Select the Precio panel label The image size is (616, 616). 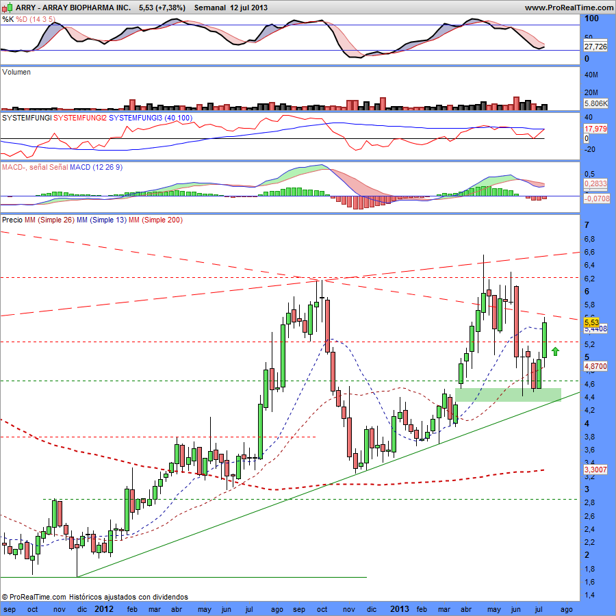pyautogui.click(x=12, y=220)
